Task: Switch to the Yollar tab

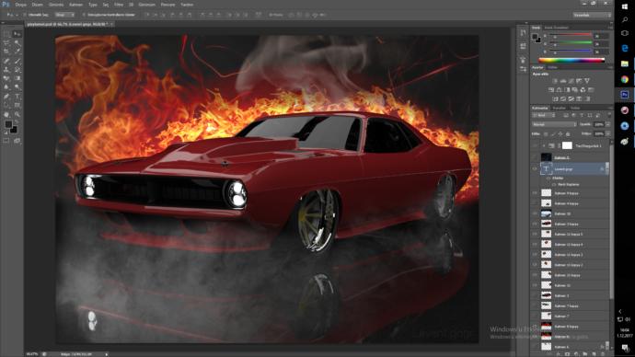Action: point(575,108)
